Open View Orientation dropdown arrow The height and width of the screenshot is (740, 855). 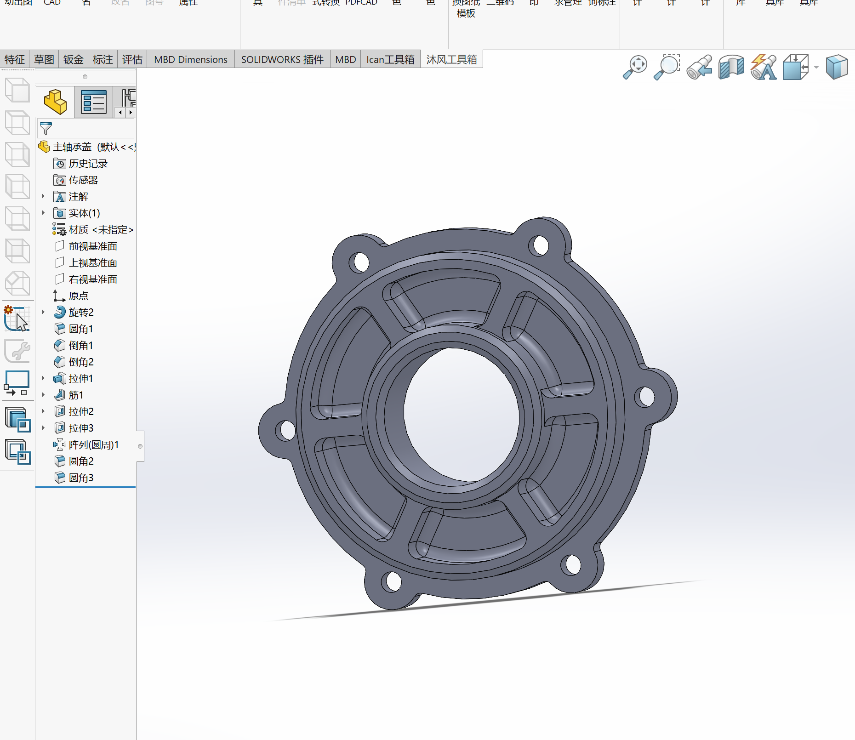(x=816, y=68)
